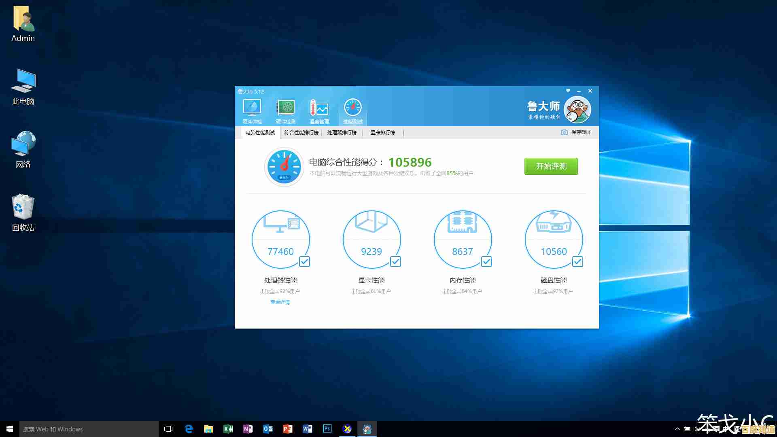
Task: Switch to the 显卡排行榜 tab
Action: click(x=382, y=133)
